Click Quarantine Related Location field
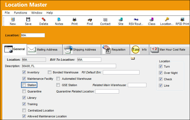 coord(107,91)
